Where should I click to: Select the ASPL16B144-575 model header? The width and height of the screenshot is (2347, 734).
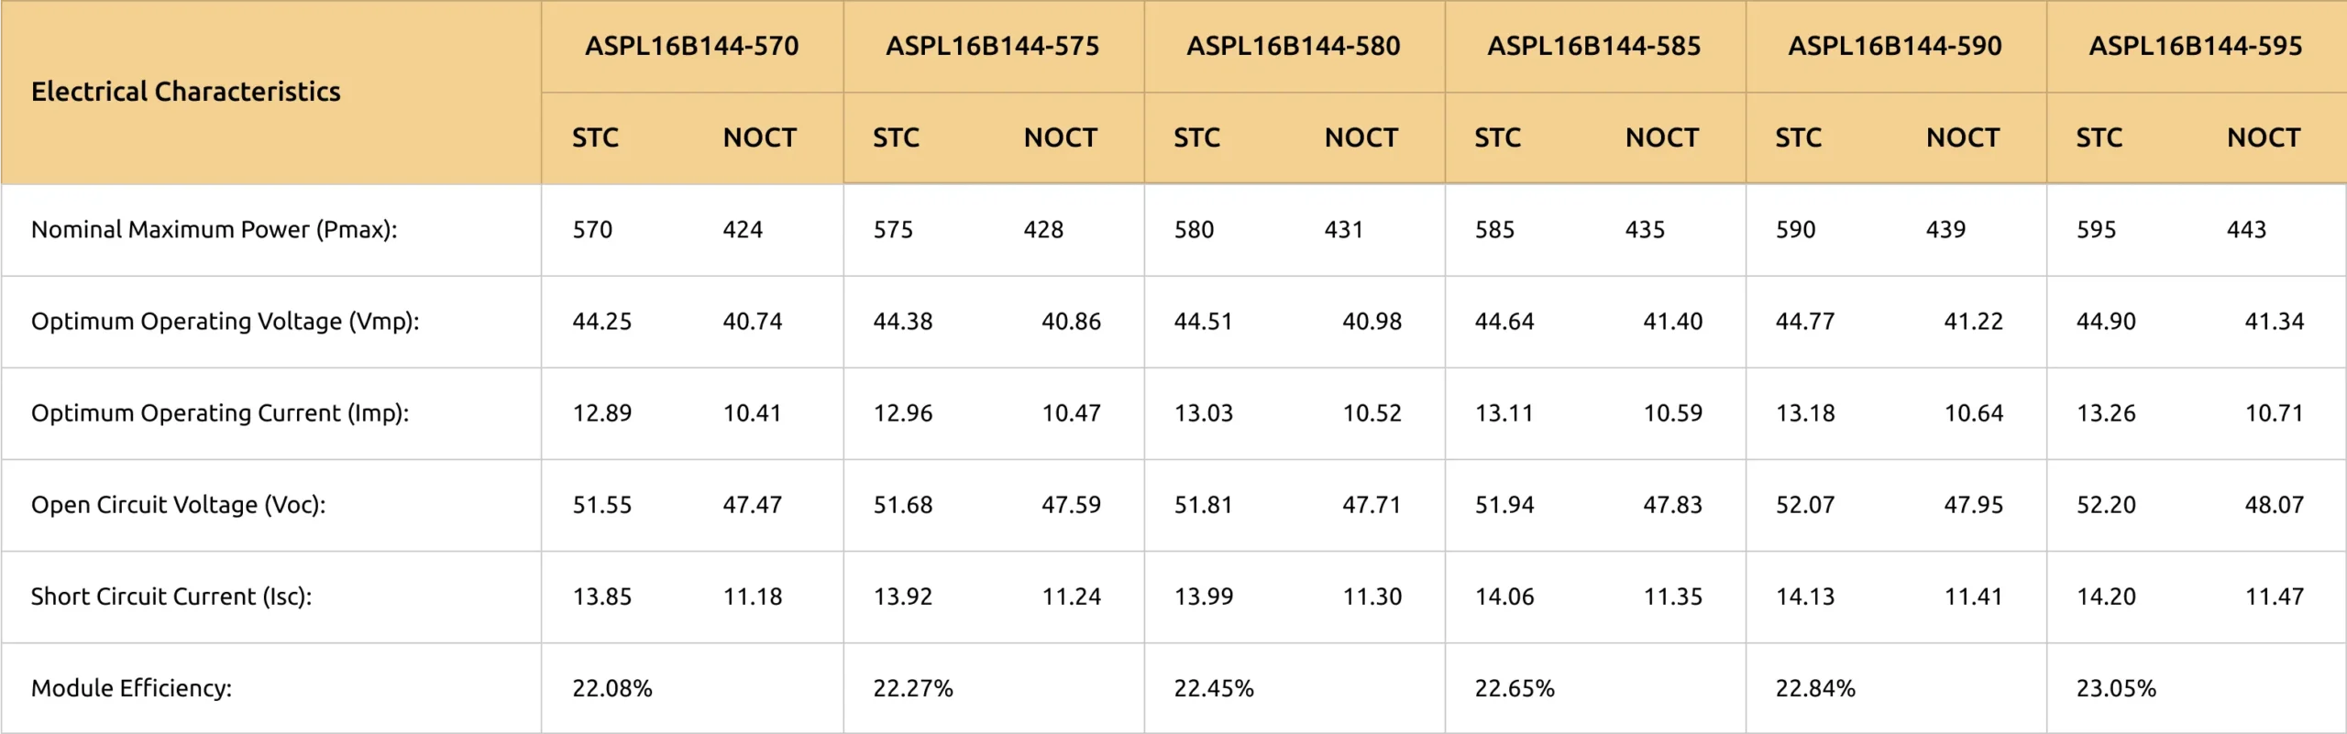coord(993,46)
